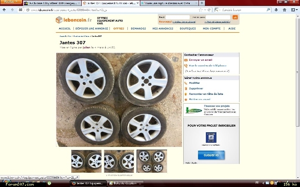This screenshot has height=187, width=300.
Task: Click the Modifier link
Action: click(194, 83)
